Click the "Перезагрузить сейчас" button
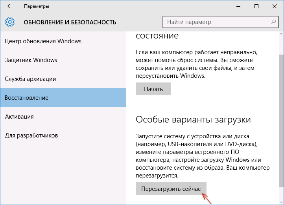284x205 pixels. [x=171, y=189]
